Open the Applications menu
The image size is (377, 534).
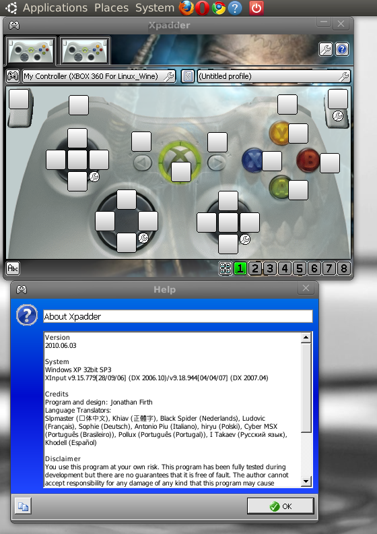pos(55,8)
